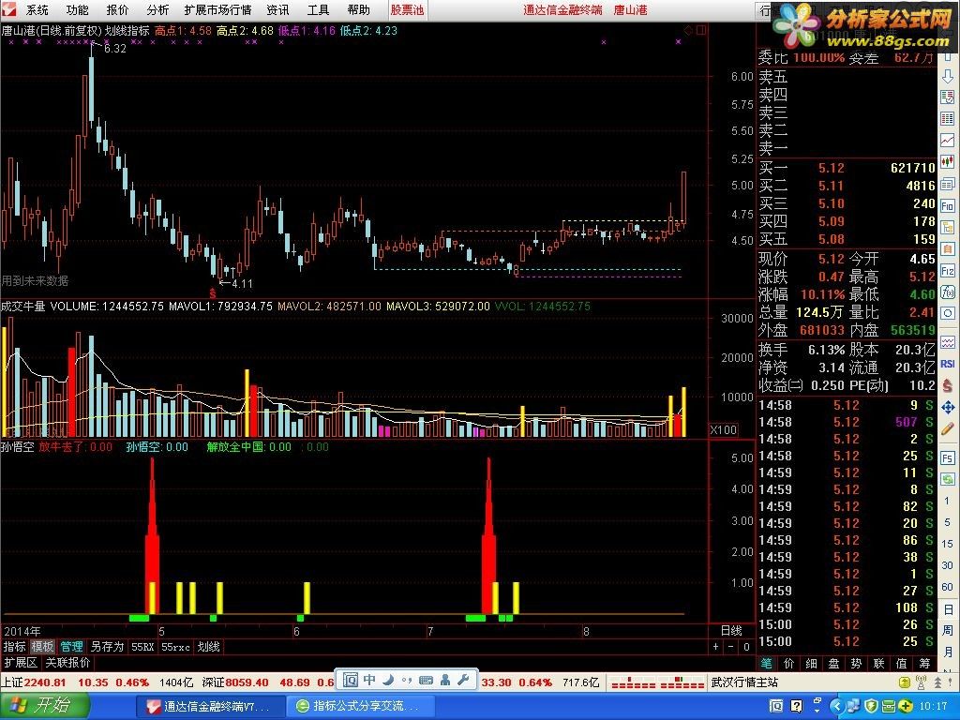This screenshot has height=720, width=960.
Task: Open the 关联报价 tab
Action: point(67,663)
